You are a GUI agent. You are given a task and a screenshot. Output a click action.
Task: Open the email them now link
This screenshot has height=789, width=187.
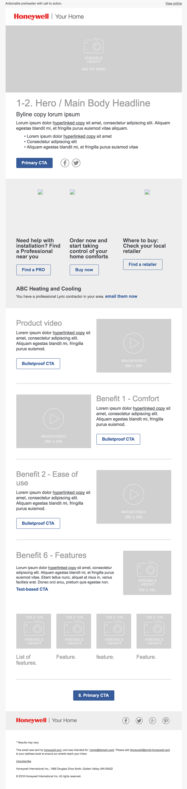[x=121, y=296]
